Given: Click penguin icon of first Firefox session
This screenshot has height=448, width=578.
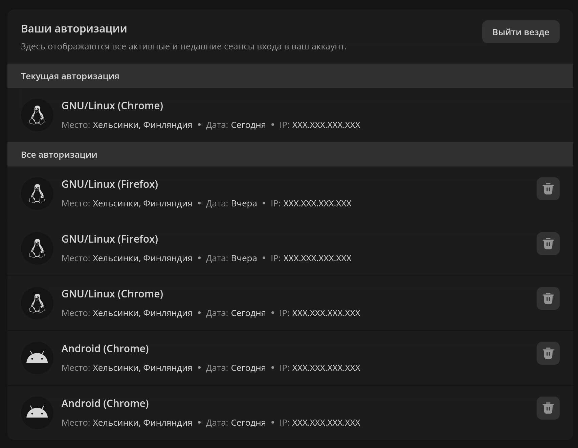Looking at the screenshot, I should [x=37, y=194].
